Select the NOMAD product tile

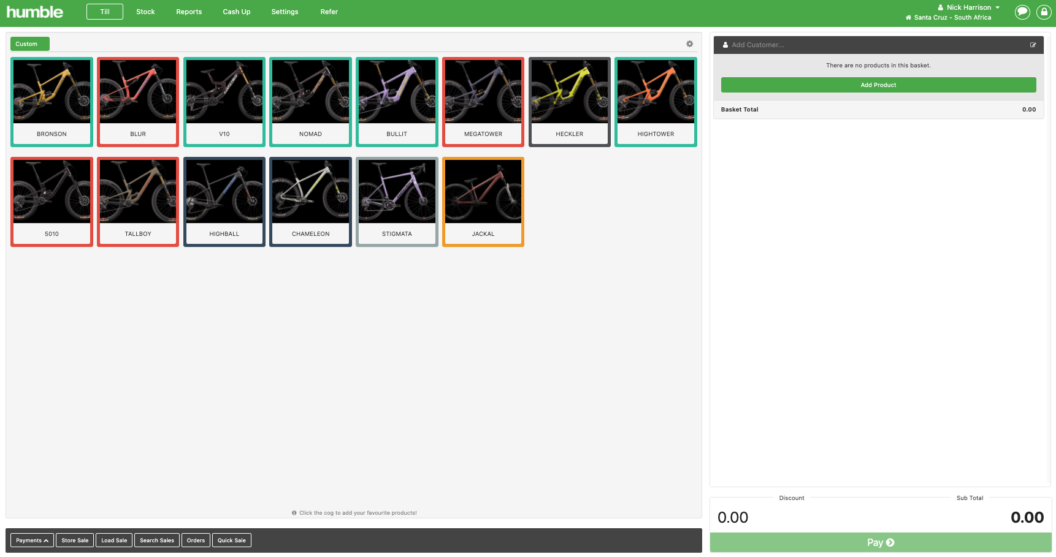coord(310,102)
